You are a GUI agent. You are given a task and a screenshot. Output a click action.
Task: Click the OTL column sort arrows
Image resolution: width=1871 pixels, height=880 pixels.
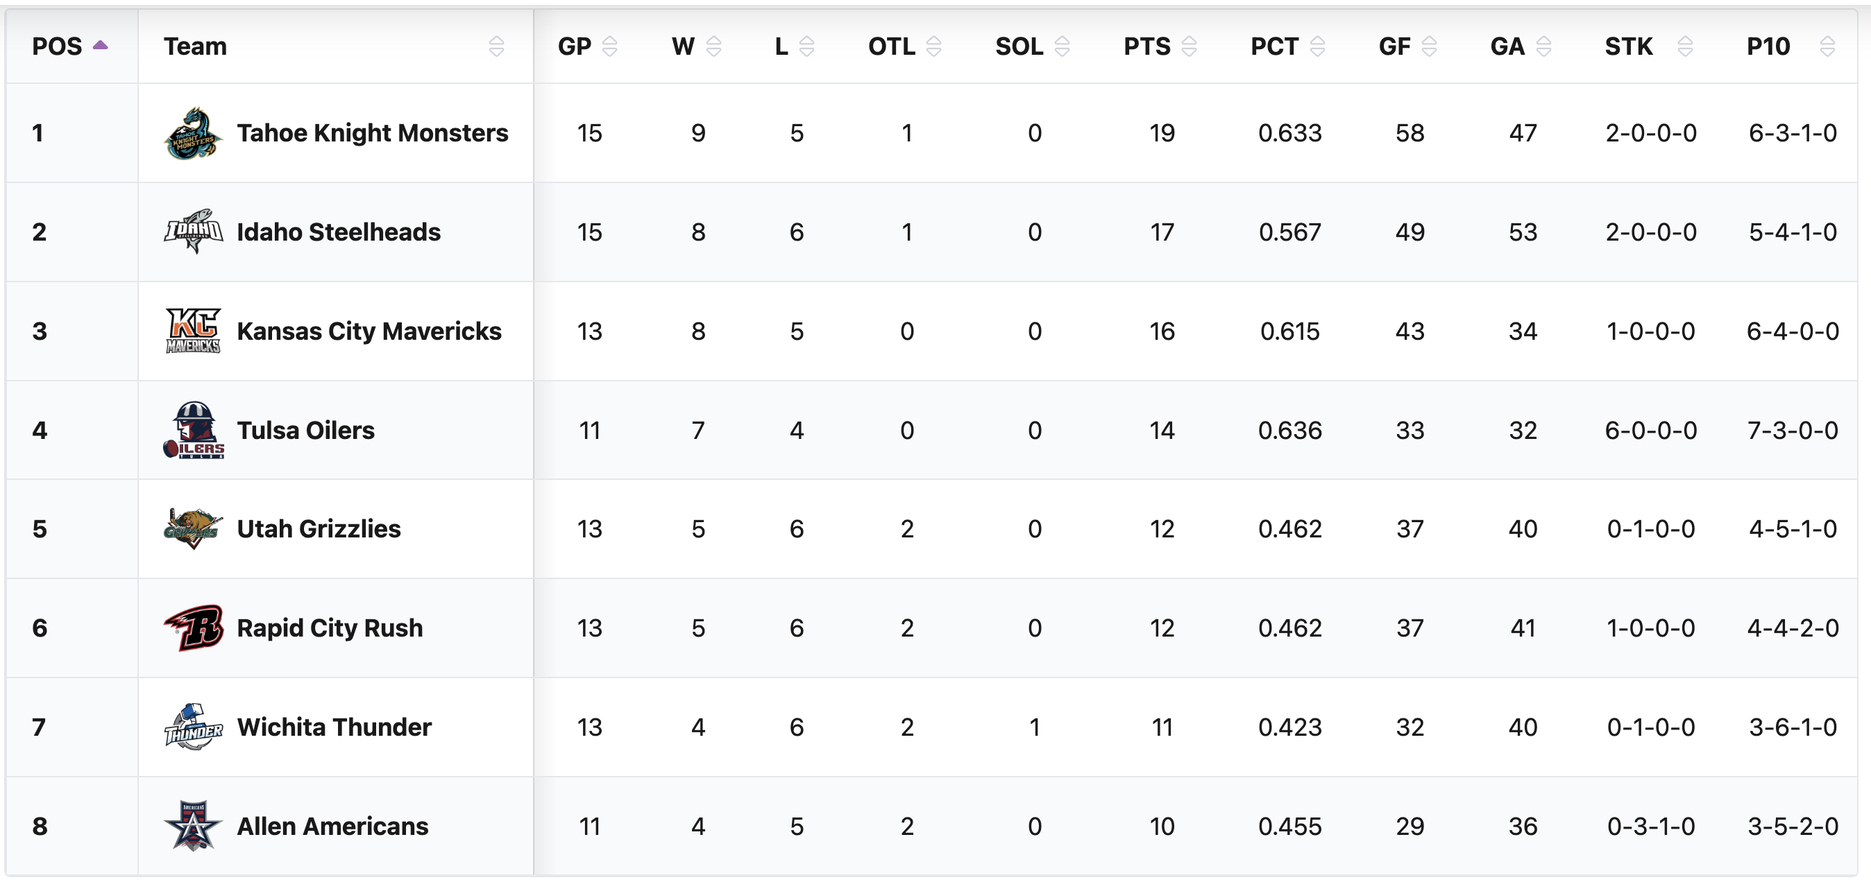pos(933,46)
